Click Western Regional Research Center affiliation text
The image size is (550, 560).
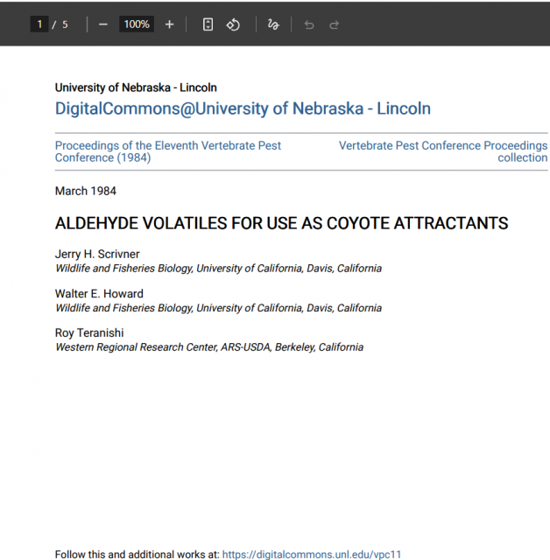click(x=208, y=347)
